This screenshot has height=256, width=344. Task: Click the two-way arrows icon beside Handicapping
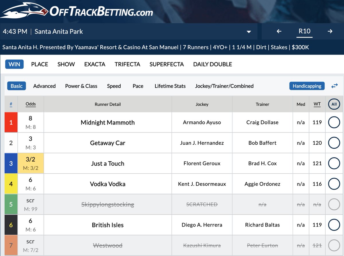coord(335,86)
